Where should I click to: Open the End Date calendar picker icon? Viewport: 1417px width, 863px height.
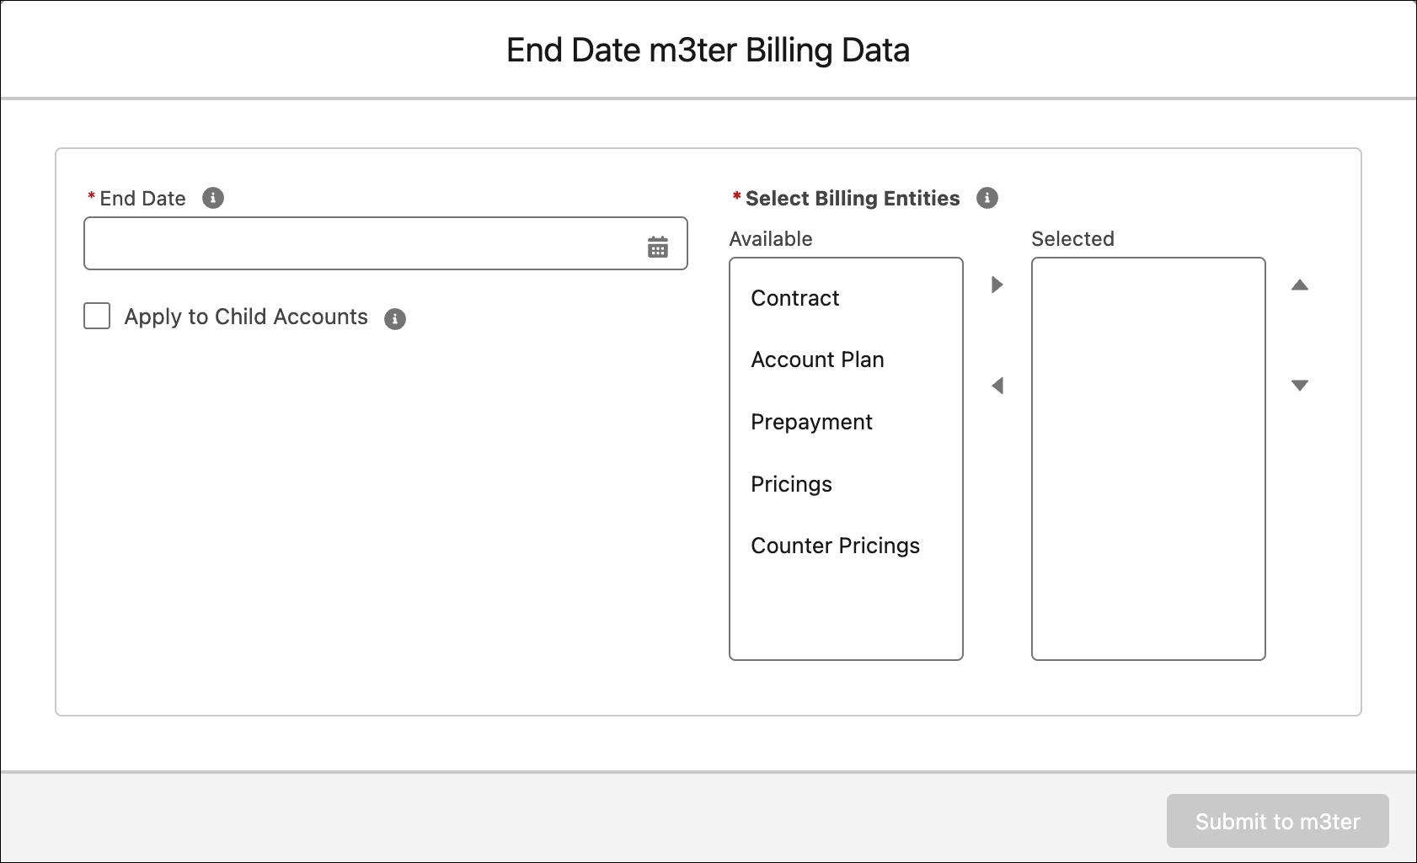point(658,247)
